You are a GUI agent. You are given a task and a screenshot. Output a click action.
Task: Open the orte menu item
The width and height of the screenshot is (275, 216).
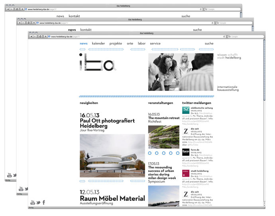point(130,43)
